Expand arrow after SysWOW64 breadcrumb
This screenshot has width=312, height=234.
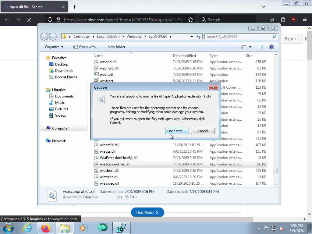(x=171, y=37)
